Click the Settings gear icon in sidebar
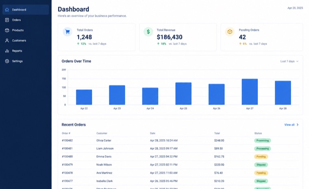The image size is (309, 189). pos(7,61)
